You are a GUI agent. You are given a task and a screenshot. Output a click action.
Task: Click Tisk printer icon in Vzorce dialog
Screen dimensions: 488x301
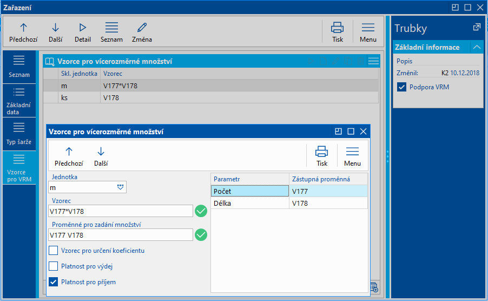[322, 156]
